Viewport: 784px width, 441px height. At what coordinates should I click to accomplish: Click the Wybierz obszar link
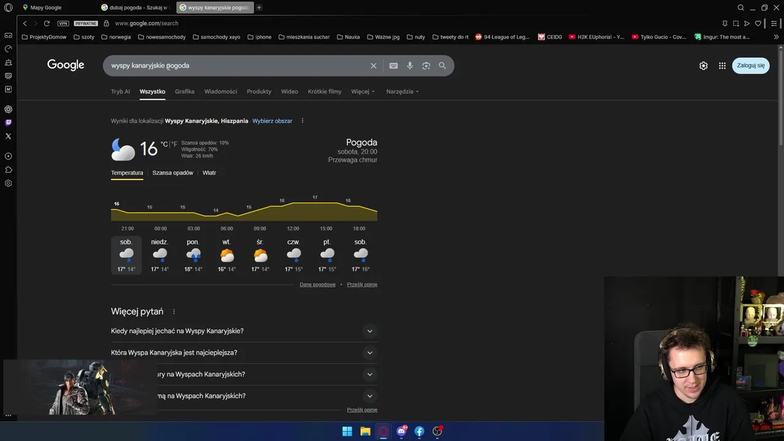(272, 121)
